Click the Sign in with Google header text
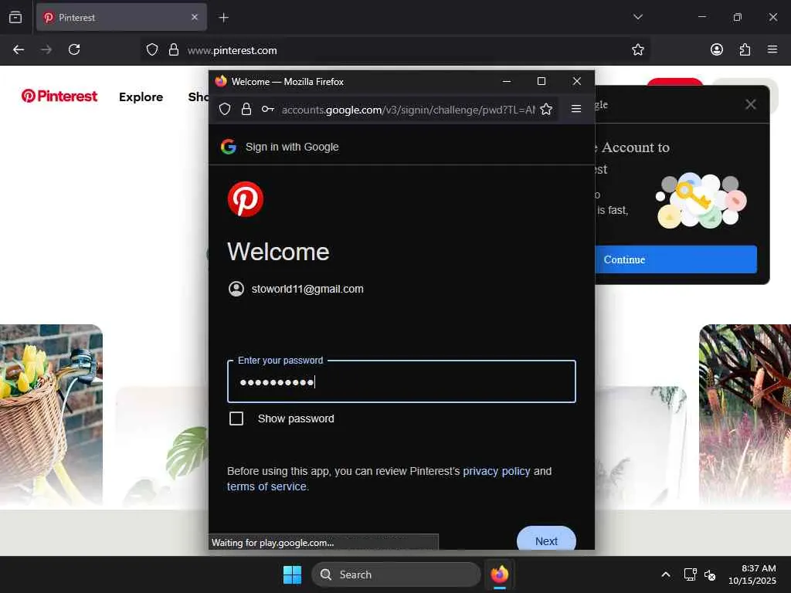This screenshot has height=593, width=791. coord(292,147)
